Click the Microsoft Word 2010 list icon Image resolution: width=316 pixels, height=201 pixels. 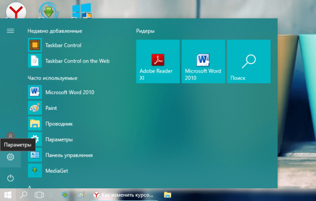[x=35, y=92]
